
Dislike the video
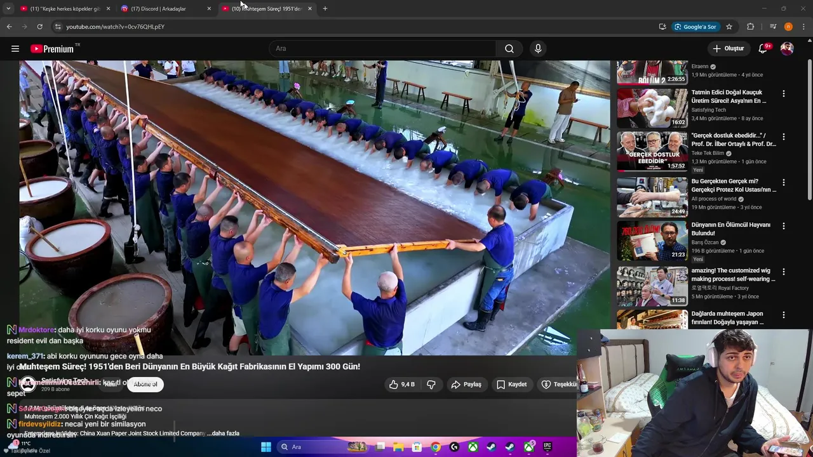431,385
